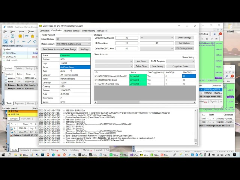Select EURUSD.m in Market Watch
Viewport: 240px width, 180px height.
20,53
